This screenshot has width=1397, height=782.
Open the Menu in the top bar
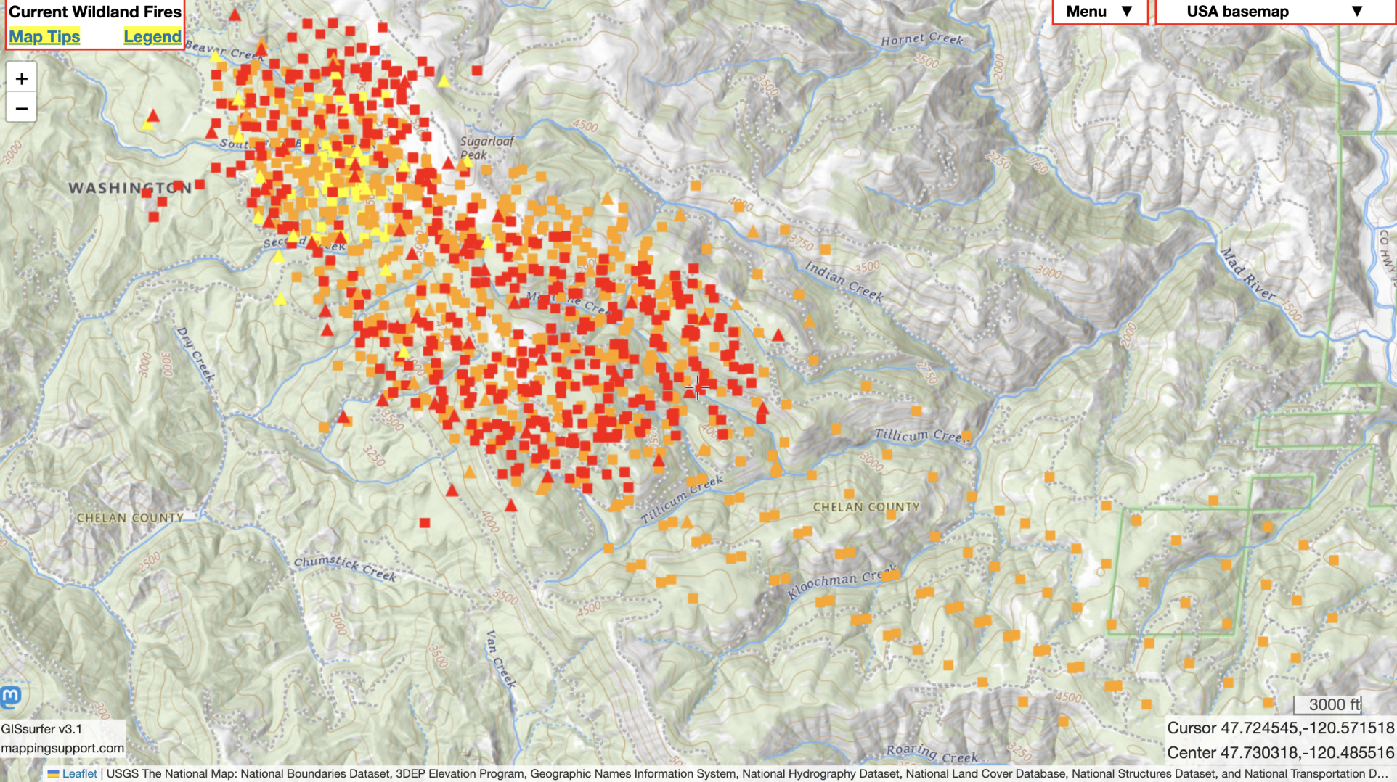click(x=1086, y=12)
